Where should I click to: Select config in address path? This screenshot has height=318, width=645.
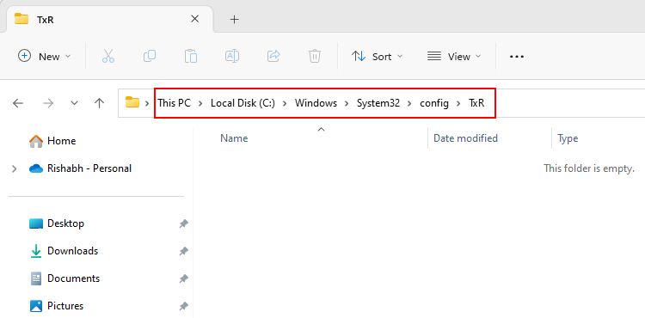(434, 103)
